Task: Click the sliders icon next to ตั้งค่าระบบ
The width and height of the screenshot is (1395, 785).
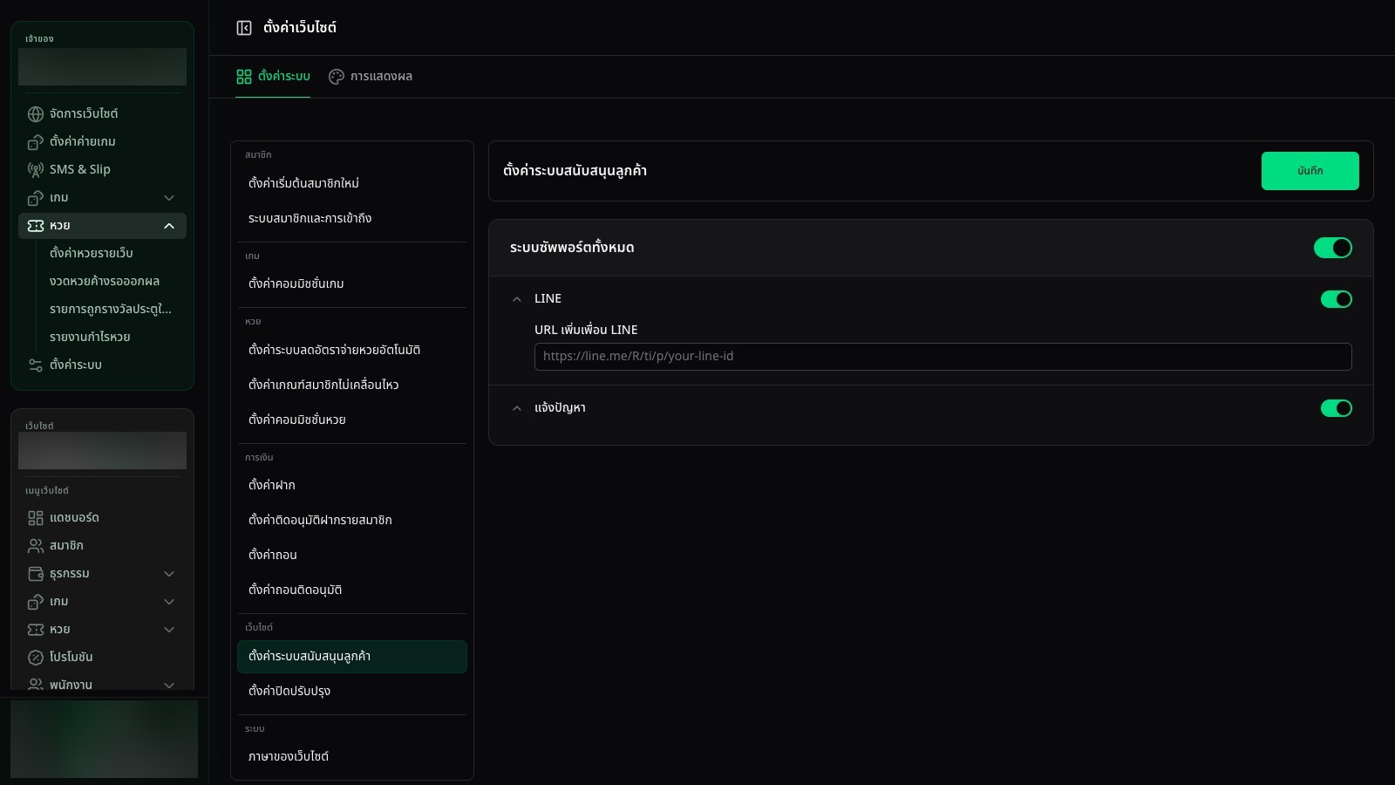Action: pos(36,365)
